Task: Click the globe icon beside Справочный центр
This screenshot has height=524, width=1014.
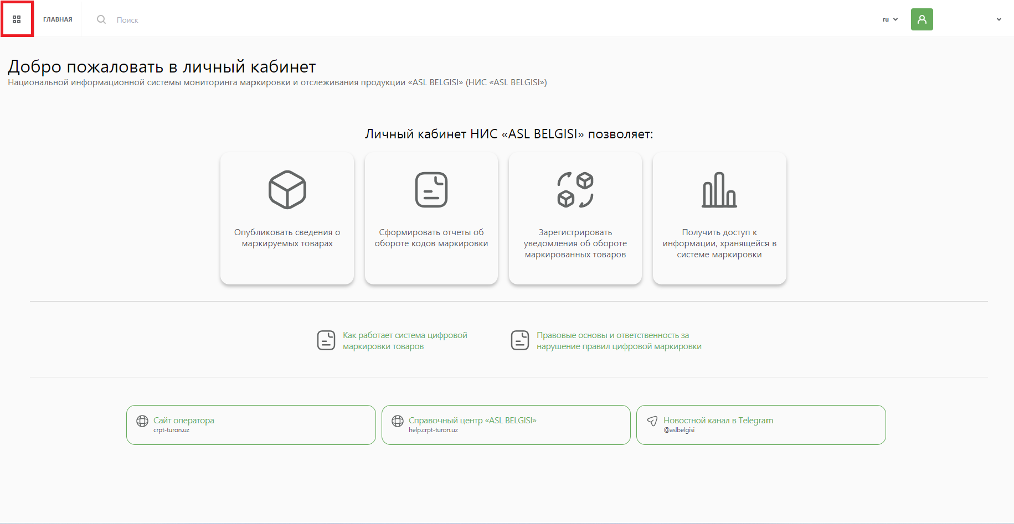Action: tap(398, 421)
